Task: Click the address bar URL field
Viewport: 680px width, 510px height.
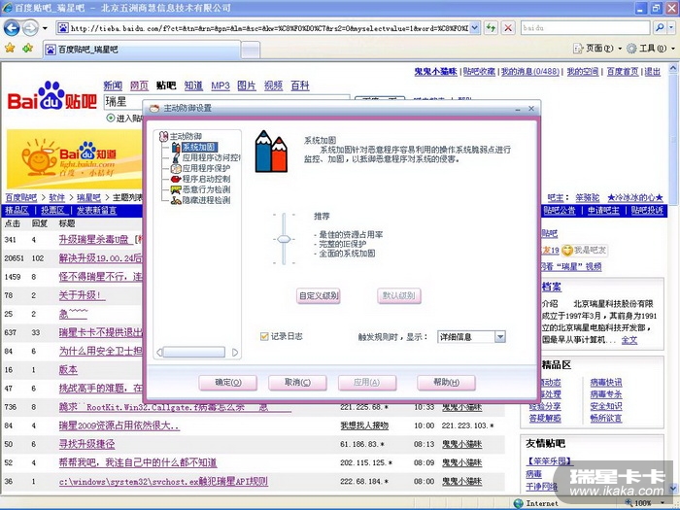Action: click(x=269, y=28)
